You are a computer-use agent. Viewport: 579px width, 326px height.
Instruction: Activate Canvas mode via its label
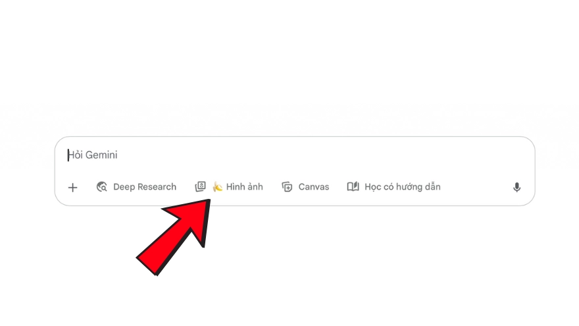[x=313, y=187]
